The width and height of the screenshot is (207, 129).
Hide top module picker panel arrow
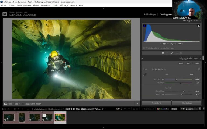coord(103,8)
